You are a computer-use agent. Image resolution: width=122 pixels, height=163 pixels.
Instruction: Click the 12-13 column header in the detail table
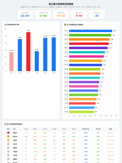pos(54,129)
